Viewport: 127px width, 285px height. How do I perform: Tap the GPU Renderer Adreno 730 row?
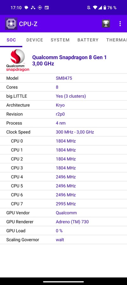tap(63, 222)
